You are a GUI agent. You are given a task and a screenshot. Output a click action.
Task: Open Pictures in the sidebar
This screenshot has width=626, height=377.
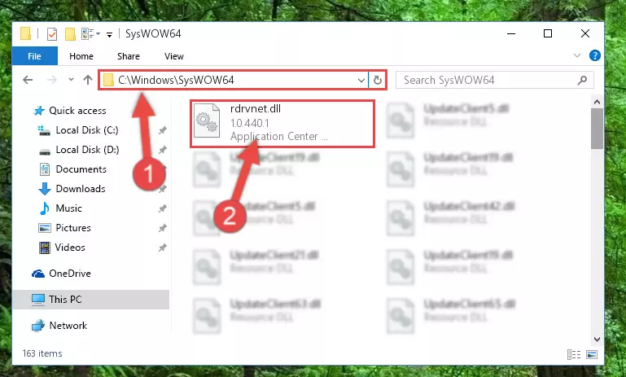point(73,228)
